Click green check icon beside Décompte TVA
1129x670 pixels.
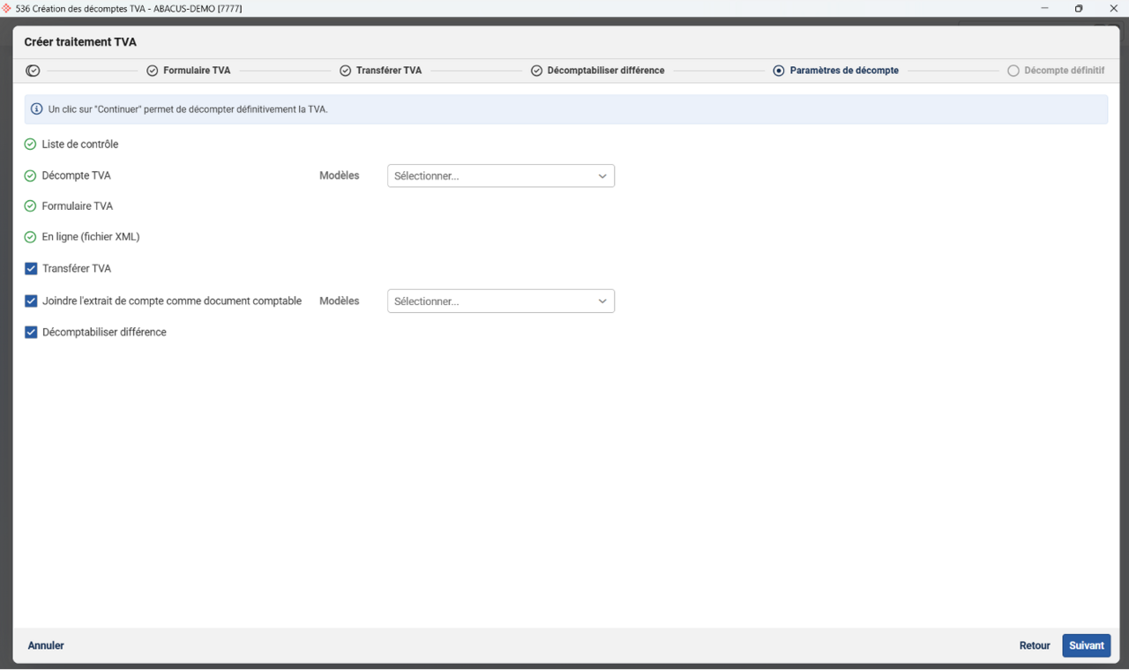pos(30,176)
